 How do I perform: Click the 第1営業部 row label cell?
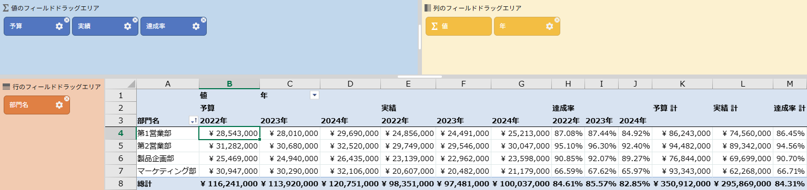coord(168,133)
